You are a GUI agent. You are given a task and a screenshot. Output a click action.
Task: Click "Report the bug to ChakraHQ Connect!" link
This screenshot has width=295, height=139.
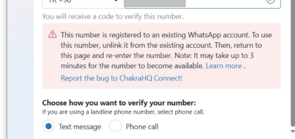(121, 78)
